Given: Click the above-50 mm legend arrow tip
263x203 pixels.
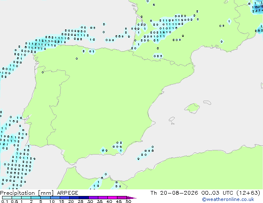Looking at the screenshot, I should point(131,198).
